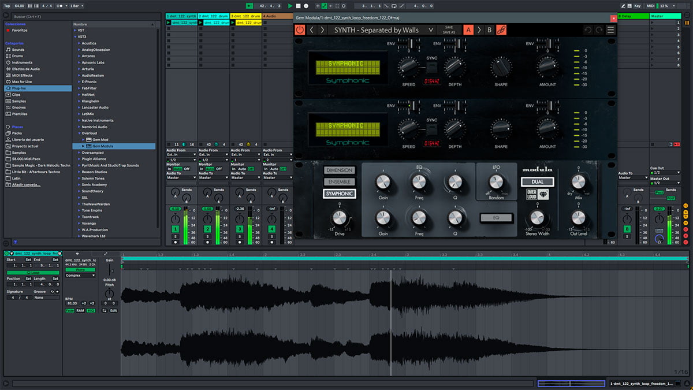
Task: Solo track 1 with S button
Action: 175,236
